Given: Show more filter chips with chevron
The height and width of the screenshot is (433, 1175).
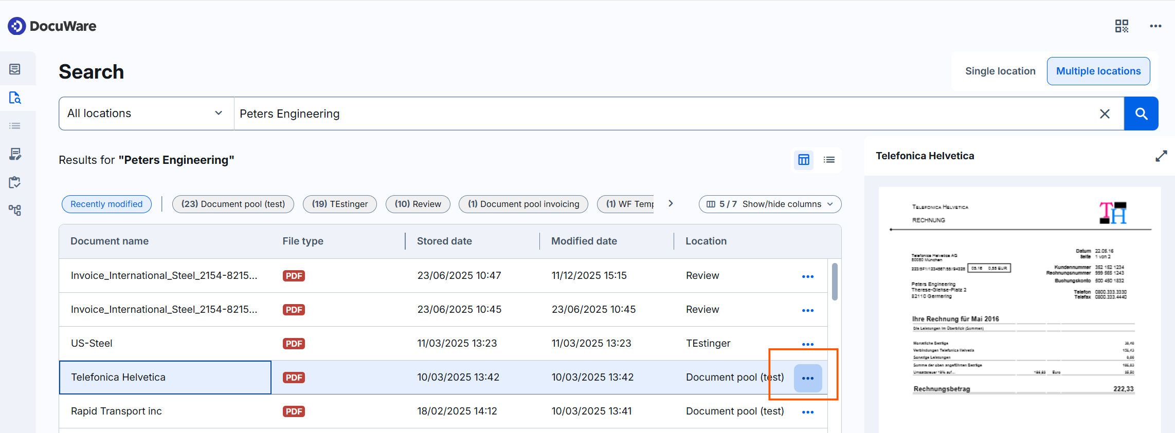Looking at the screenshot, I should click(x=671, y=203).
